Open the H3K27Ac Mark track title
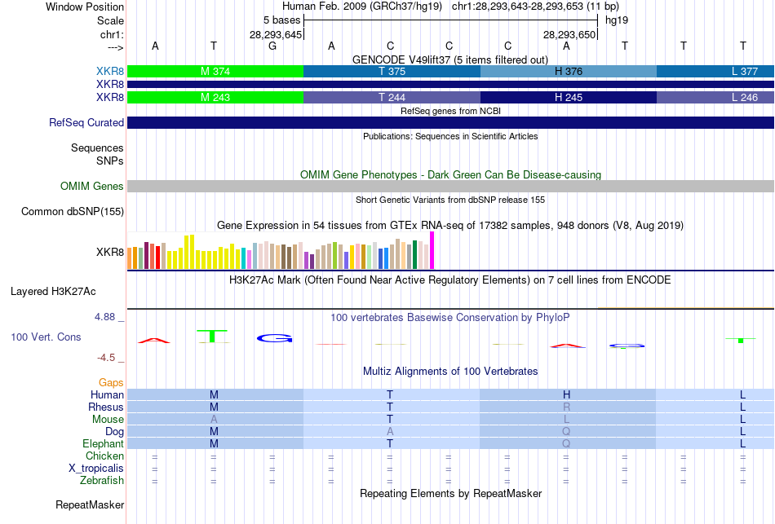The image size is (775, 524). (x=449, y=280)
